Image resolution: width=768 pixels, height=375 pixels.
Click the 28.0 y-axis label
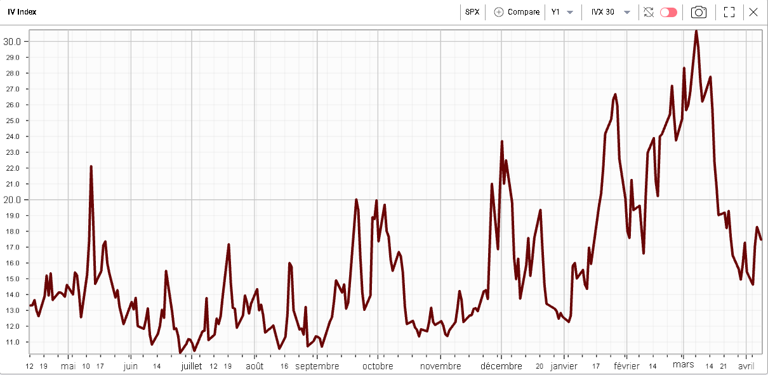(x=13, y=73)
